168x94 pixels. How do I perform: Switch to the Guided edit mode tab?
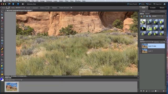pyautogui.click(x=162, y=11)
